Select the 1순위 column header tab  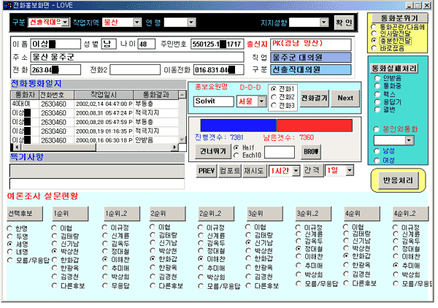pyautogui.click(x=61, y=213)
